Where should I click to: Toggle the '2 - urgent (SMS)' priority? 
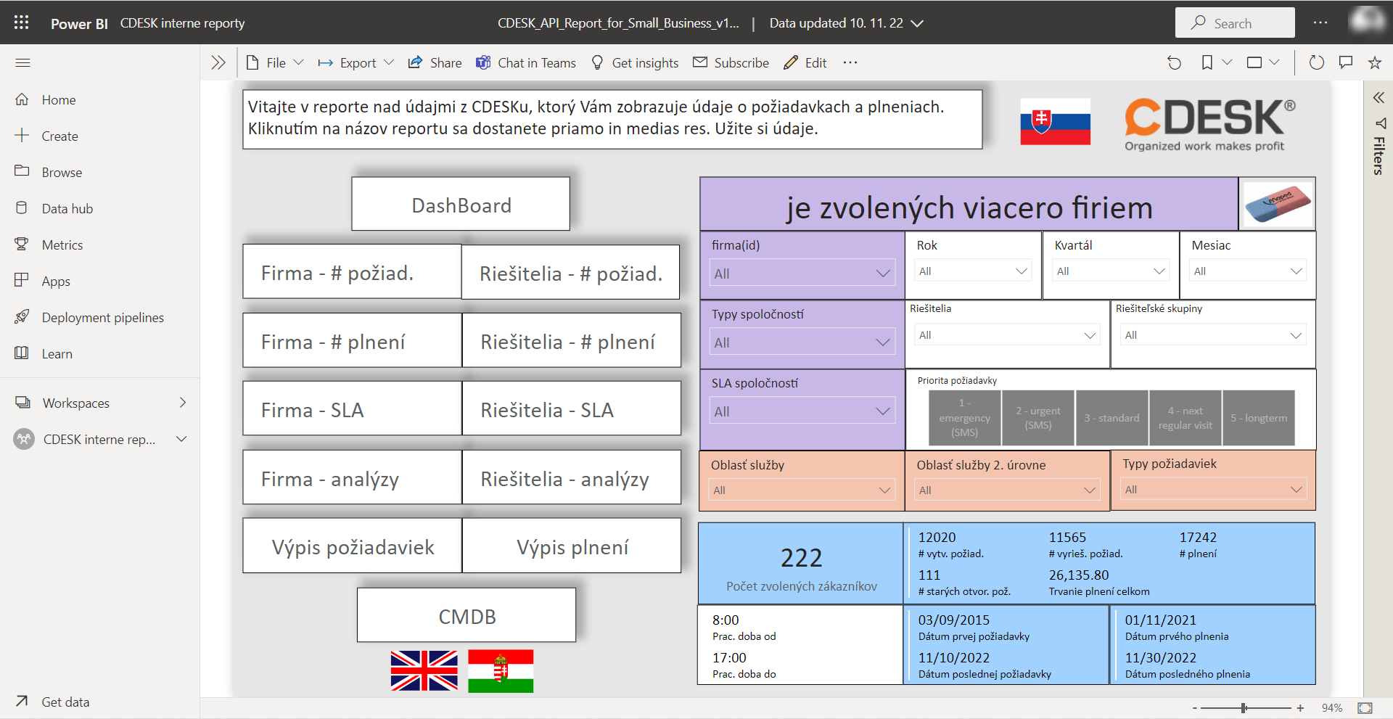point(1037,418)
